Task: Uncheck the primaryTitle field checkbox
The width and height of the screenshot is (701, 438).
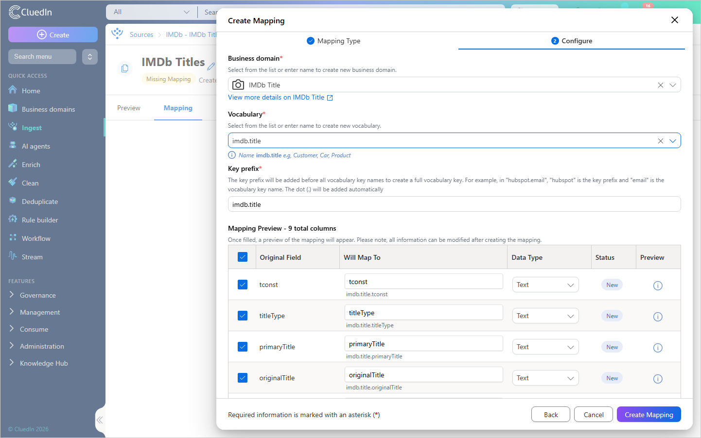Action: point(243,347)
